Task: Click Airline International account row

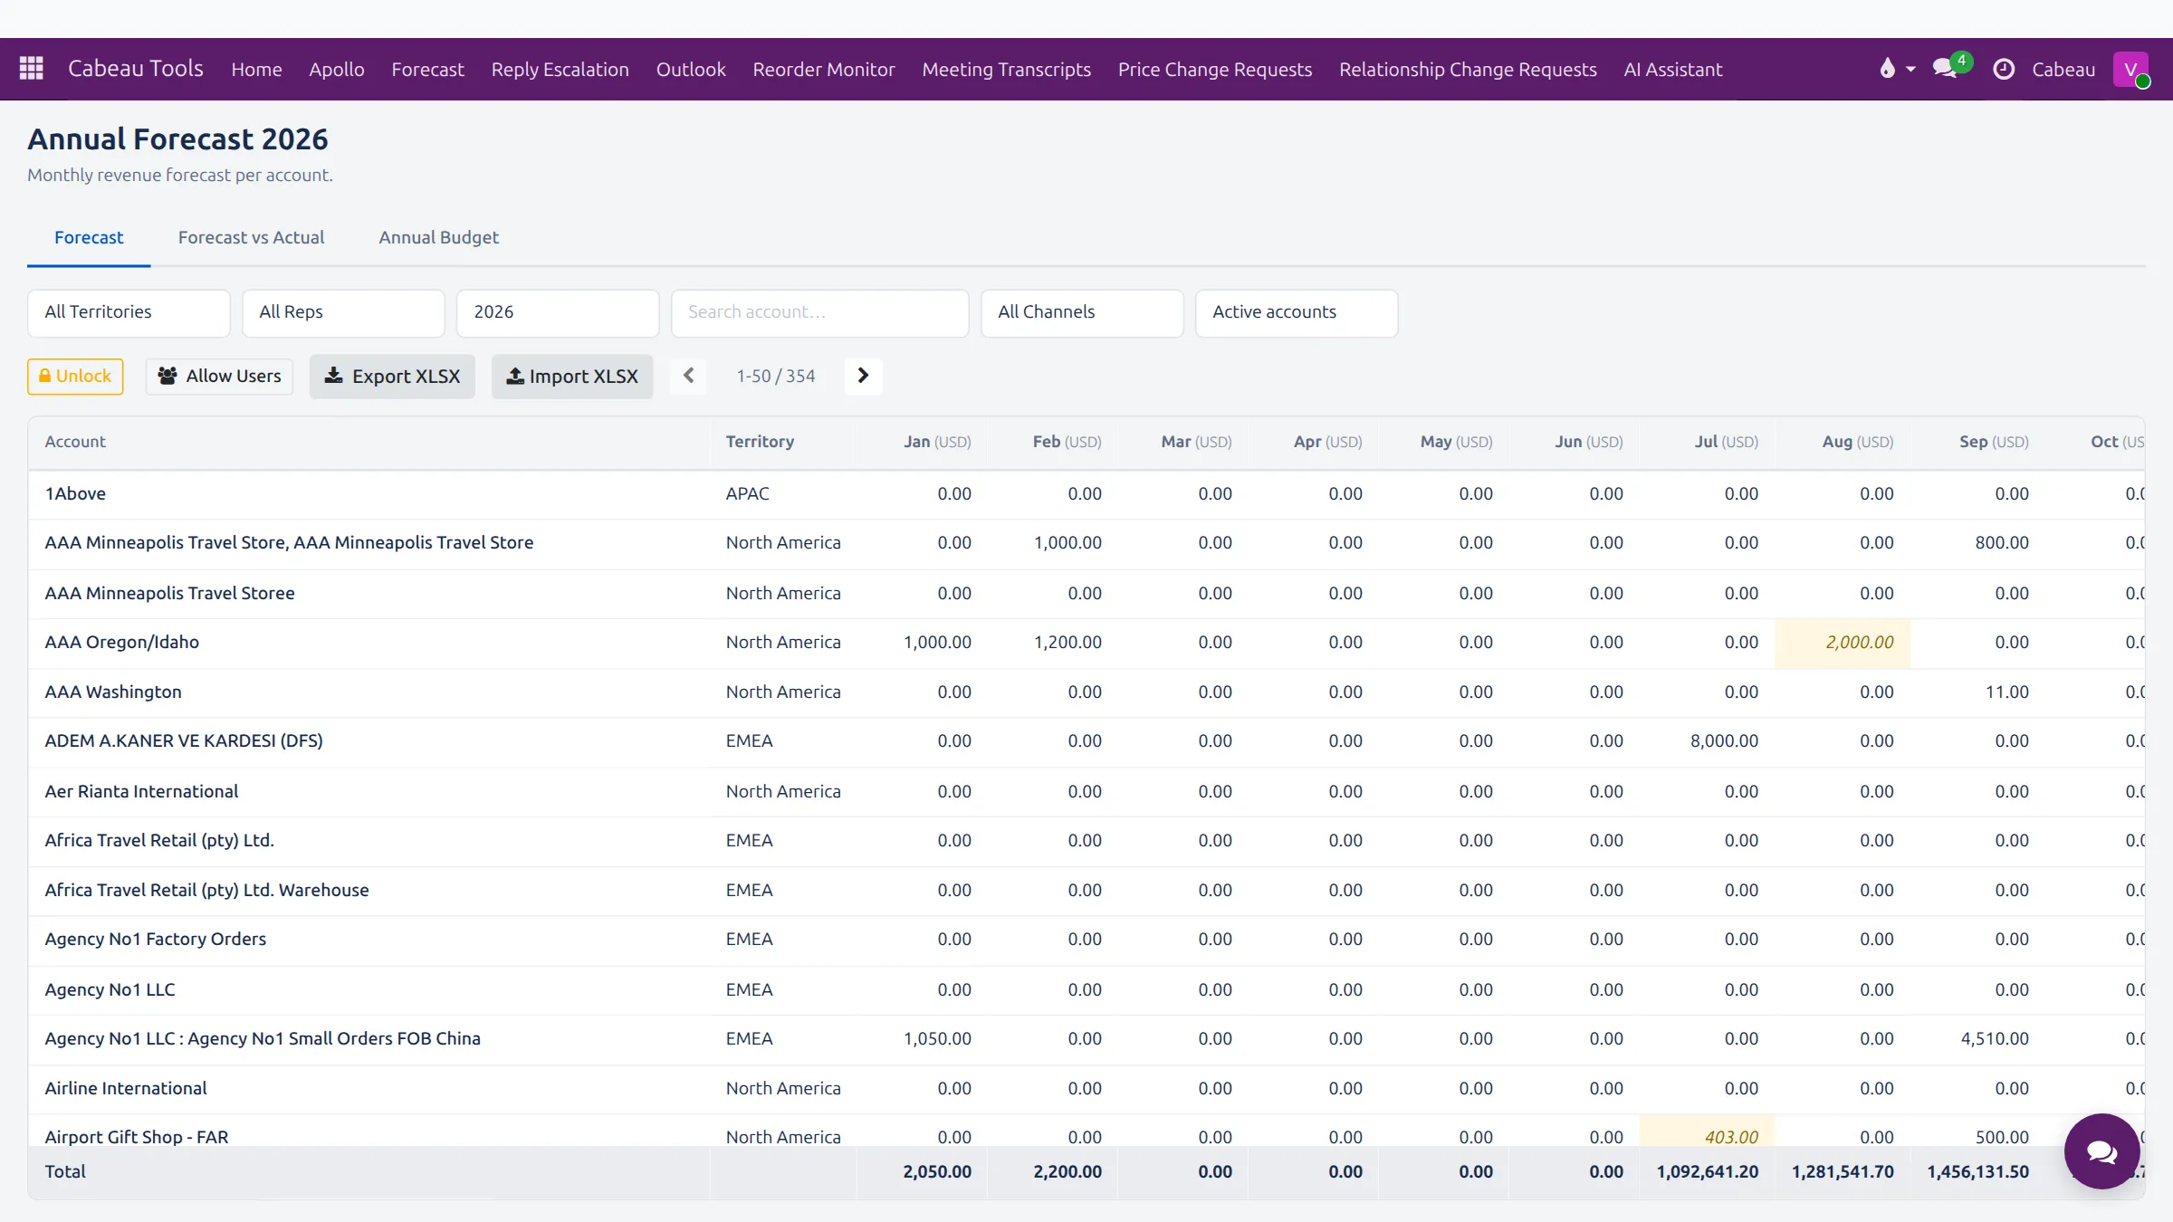Action: pyautogui.click(x=1086, y=1088)
